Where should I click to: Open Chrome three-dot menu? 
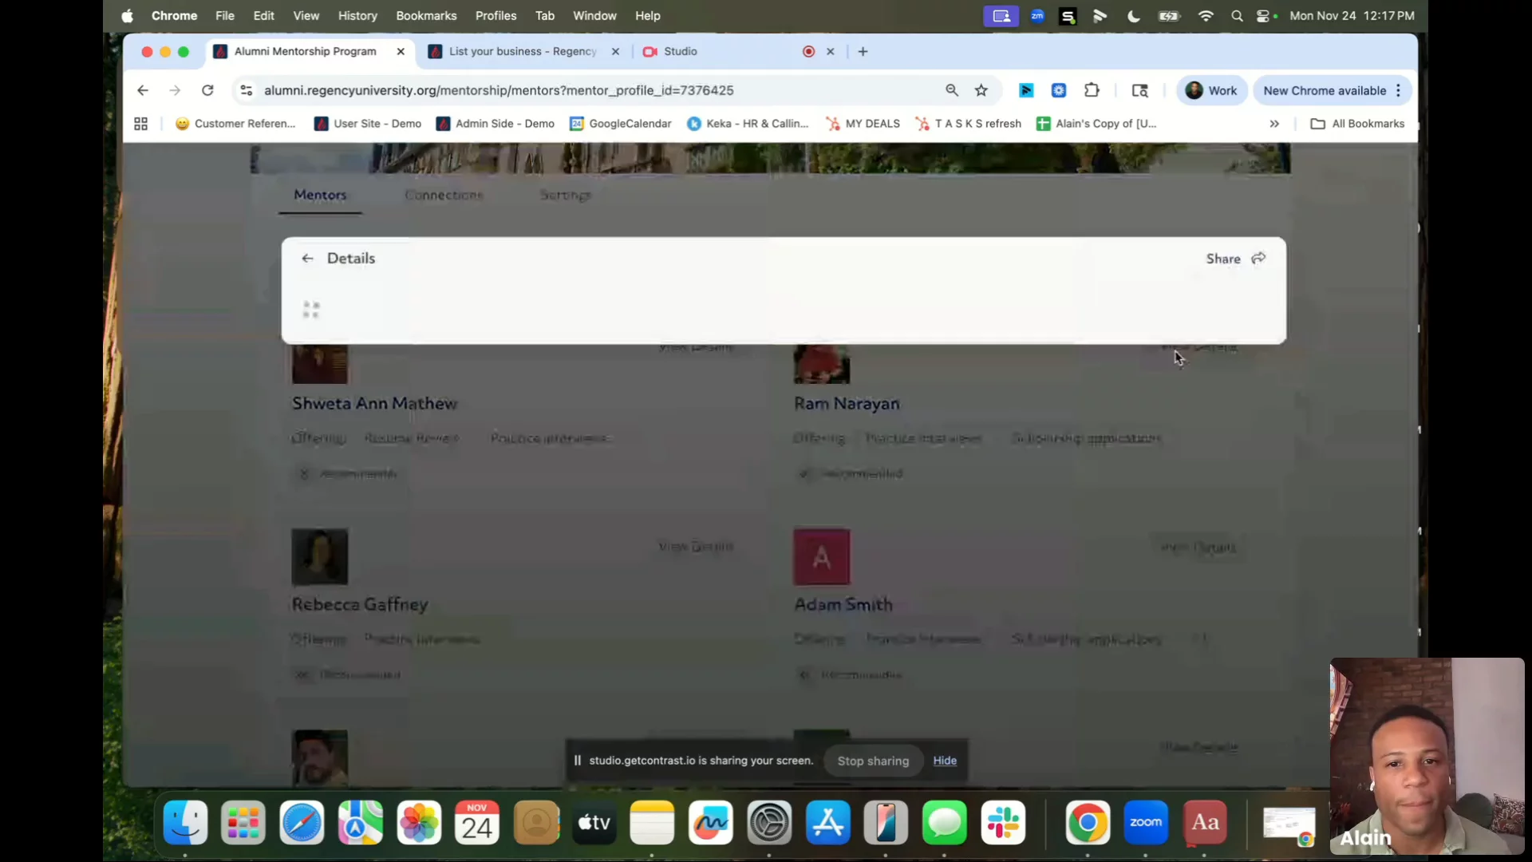[1399, 91]
